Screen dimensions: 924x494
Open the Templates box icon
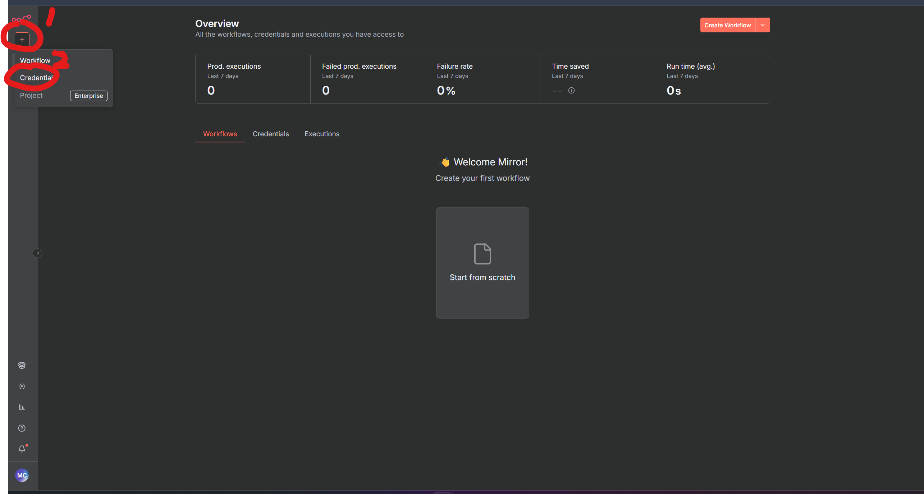tap(22, 365)
